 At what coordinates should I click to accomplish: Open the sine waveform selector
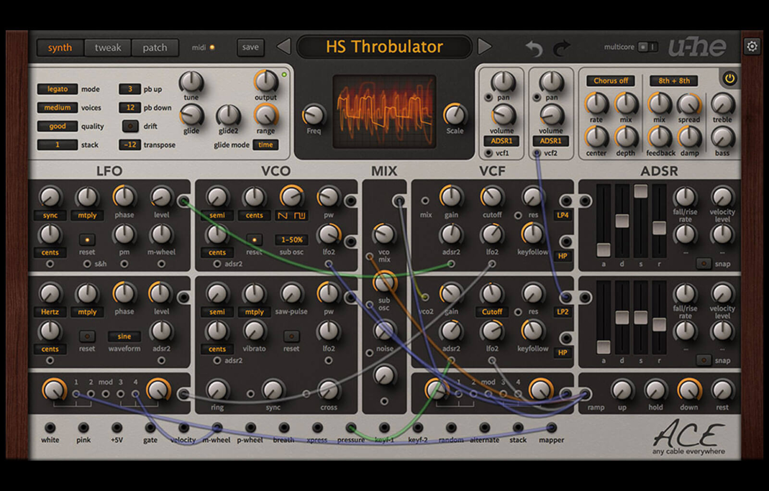[124, 337]
